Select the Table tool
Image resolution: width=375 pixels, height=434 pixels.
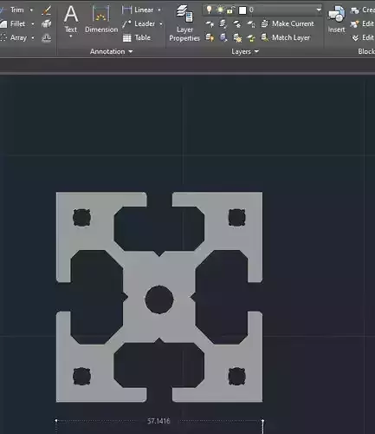(137, 37)
